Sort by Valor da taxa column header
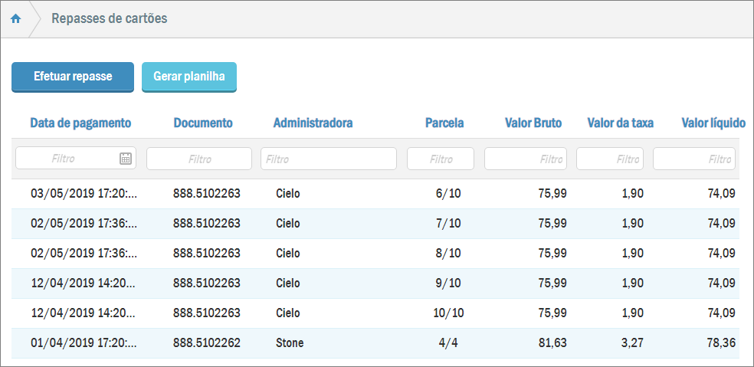This screenshot has height=367, width=754. pos(620,123)
